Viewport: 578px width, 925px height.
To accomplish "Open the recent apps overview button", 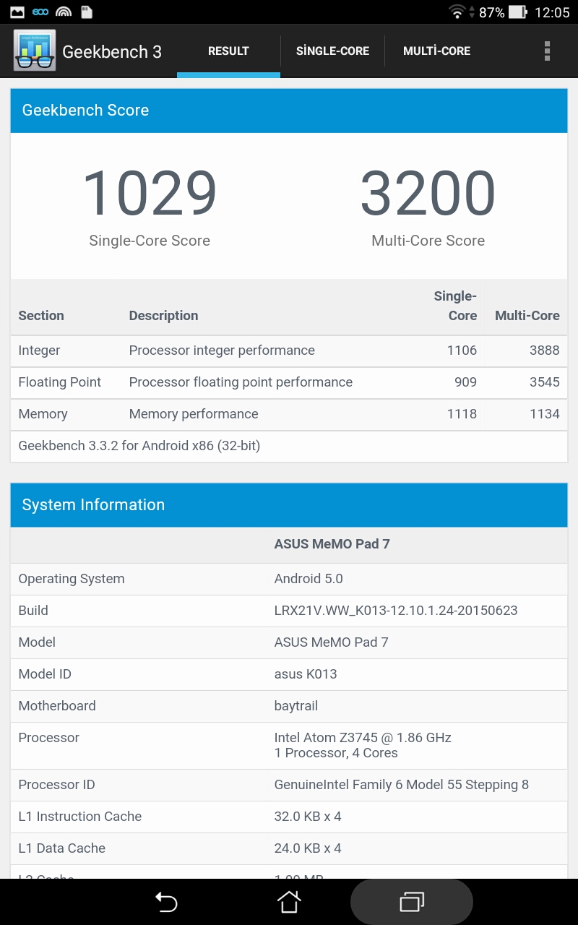I will (x=412, y=902).
